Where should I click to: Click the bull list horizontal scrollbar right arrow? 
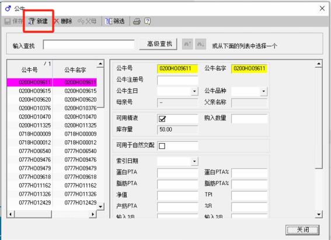point(92,214)
